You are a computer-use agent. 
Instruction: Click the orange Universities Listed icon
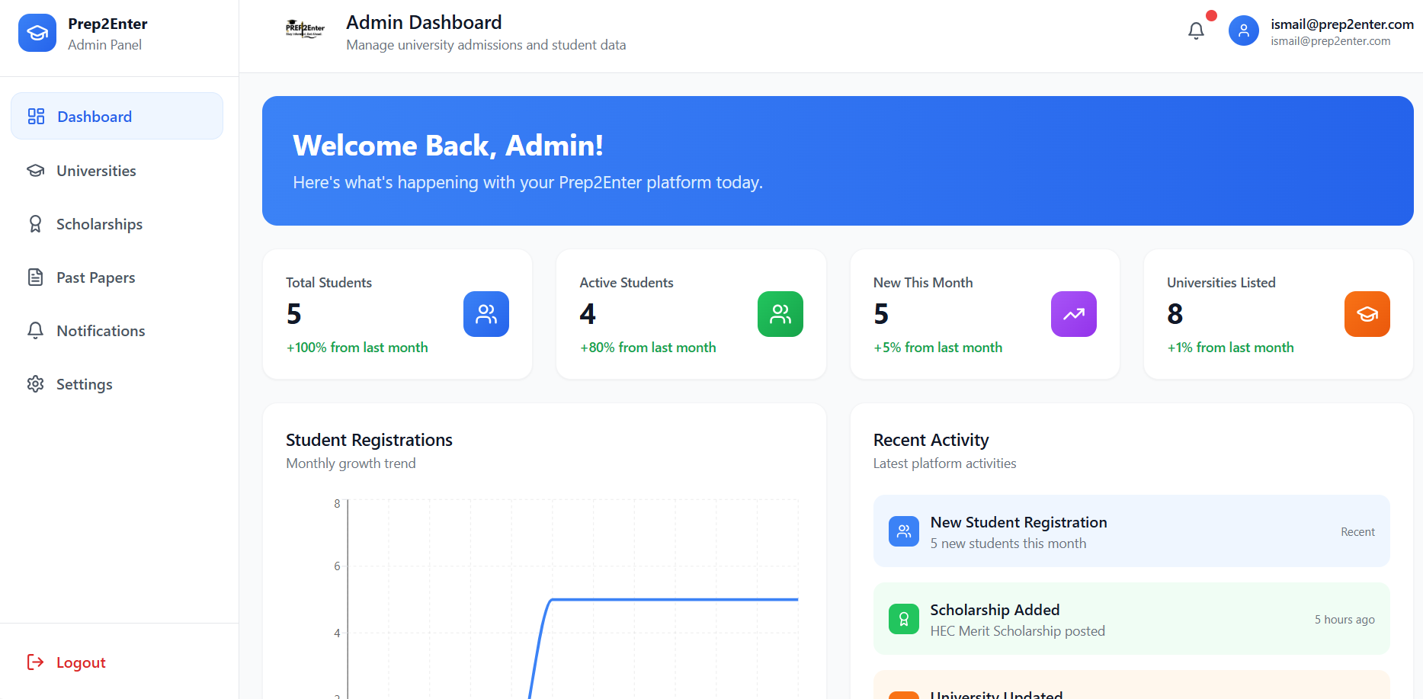coord(1367,314)
